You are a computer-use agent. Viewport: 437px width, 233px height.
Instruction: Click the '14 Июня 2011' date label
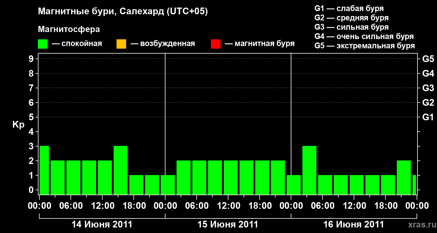tap(102, 225)
